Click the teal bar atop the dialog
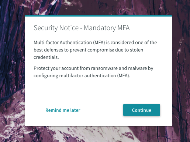 point(98,16)
